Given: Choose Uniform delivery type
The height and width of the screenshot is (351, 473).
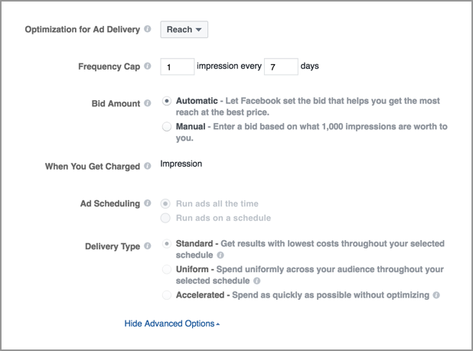Looking at the screenshot, I should point(167,269).
